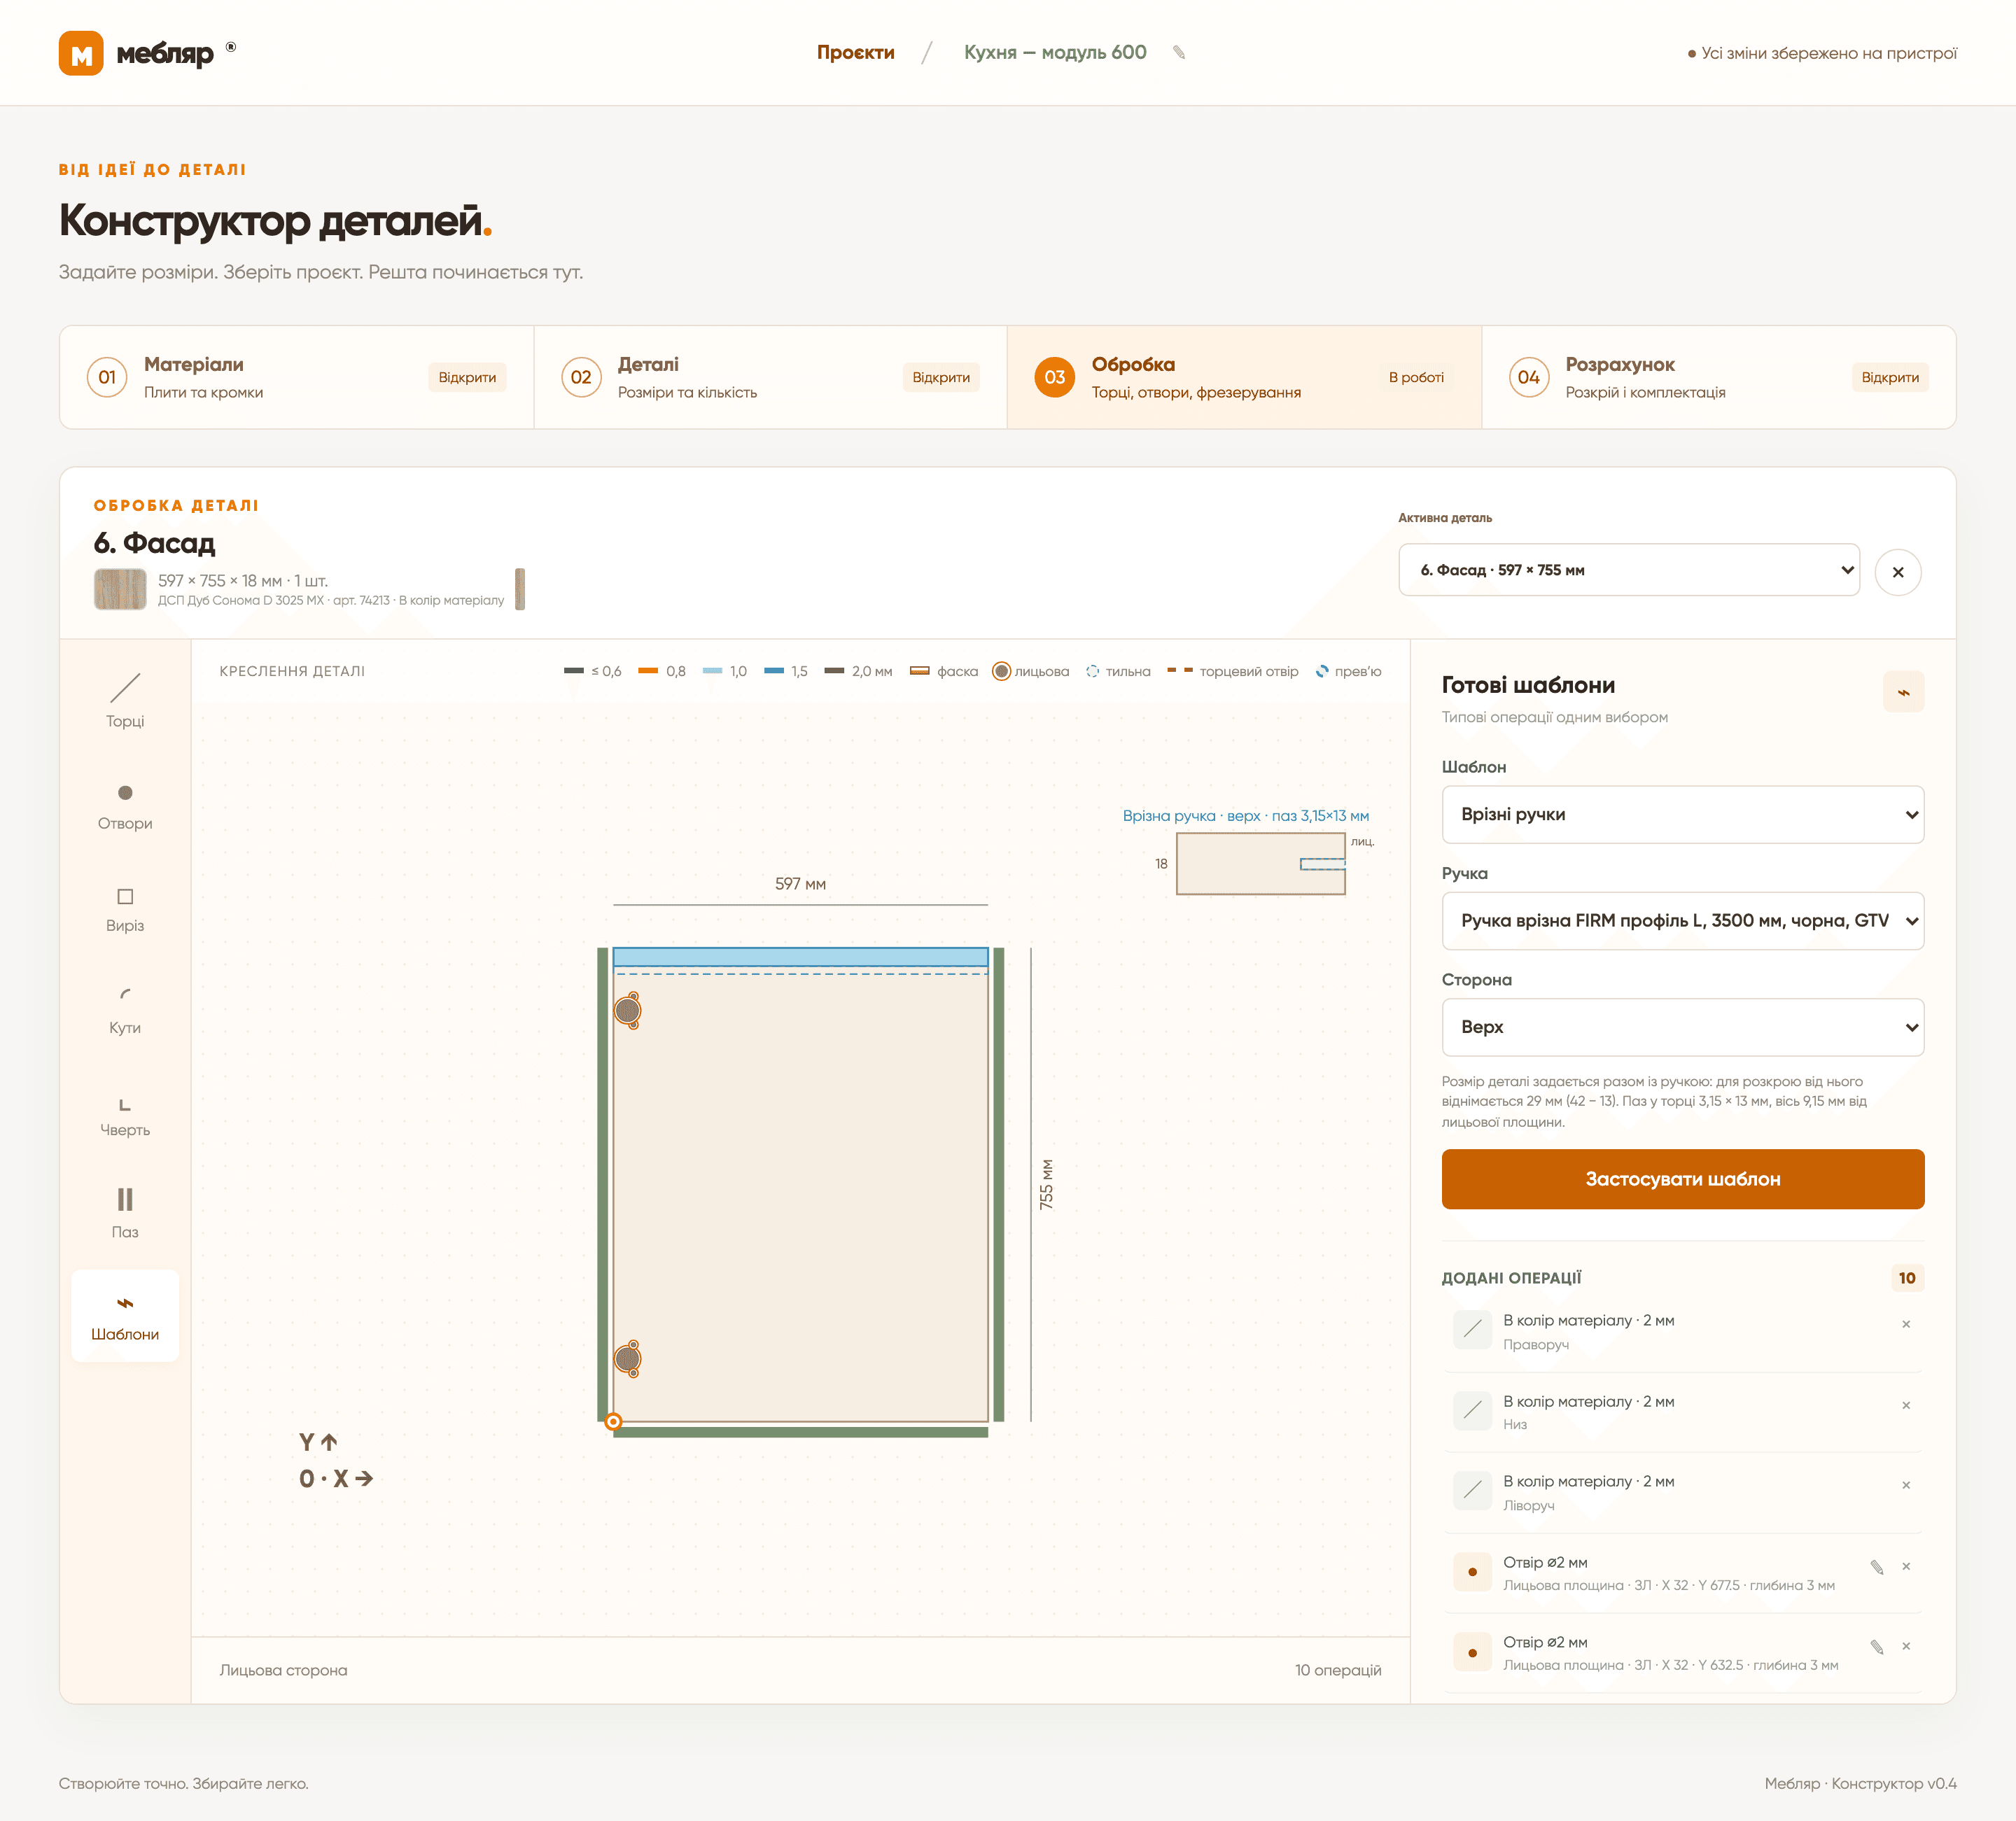Expand the Сторона dropdown set to Верх
Screen dimensions: 2016x1821
[x=1682, y=1027]
